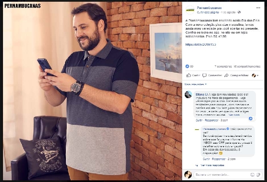Click the blue like reaction icon under post
The width and height of the screenshot is (267, 182).
click(x=187, y=66)
